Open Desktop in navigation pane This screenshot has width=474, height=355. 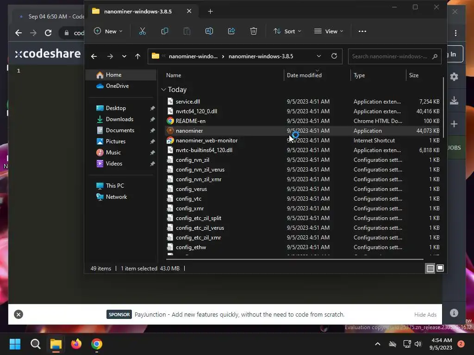121,108
